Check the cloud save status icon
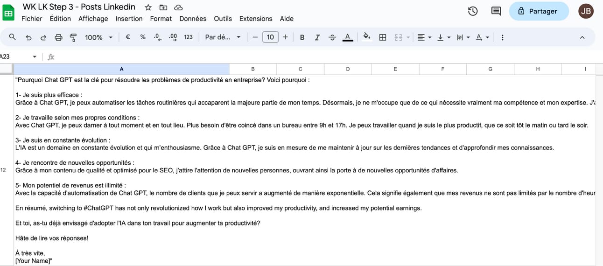The width and height of the screenshot is (603, 266). coord(178,7)
